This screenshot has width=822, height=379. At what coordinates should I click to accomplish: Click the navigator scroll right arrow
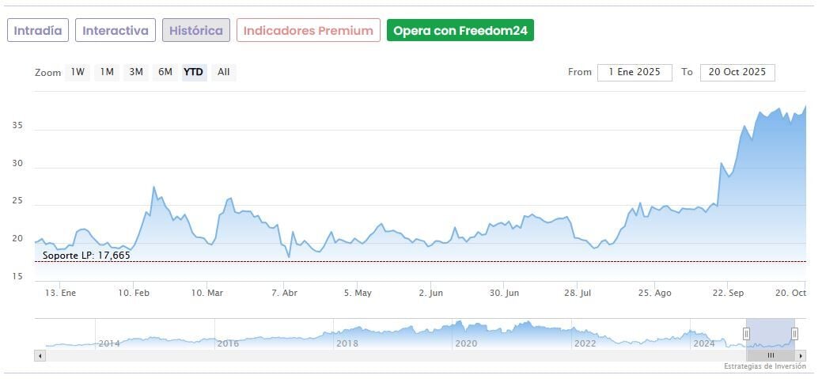click(x=801, y=356)
